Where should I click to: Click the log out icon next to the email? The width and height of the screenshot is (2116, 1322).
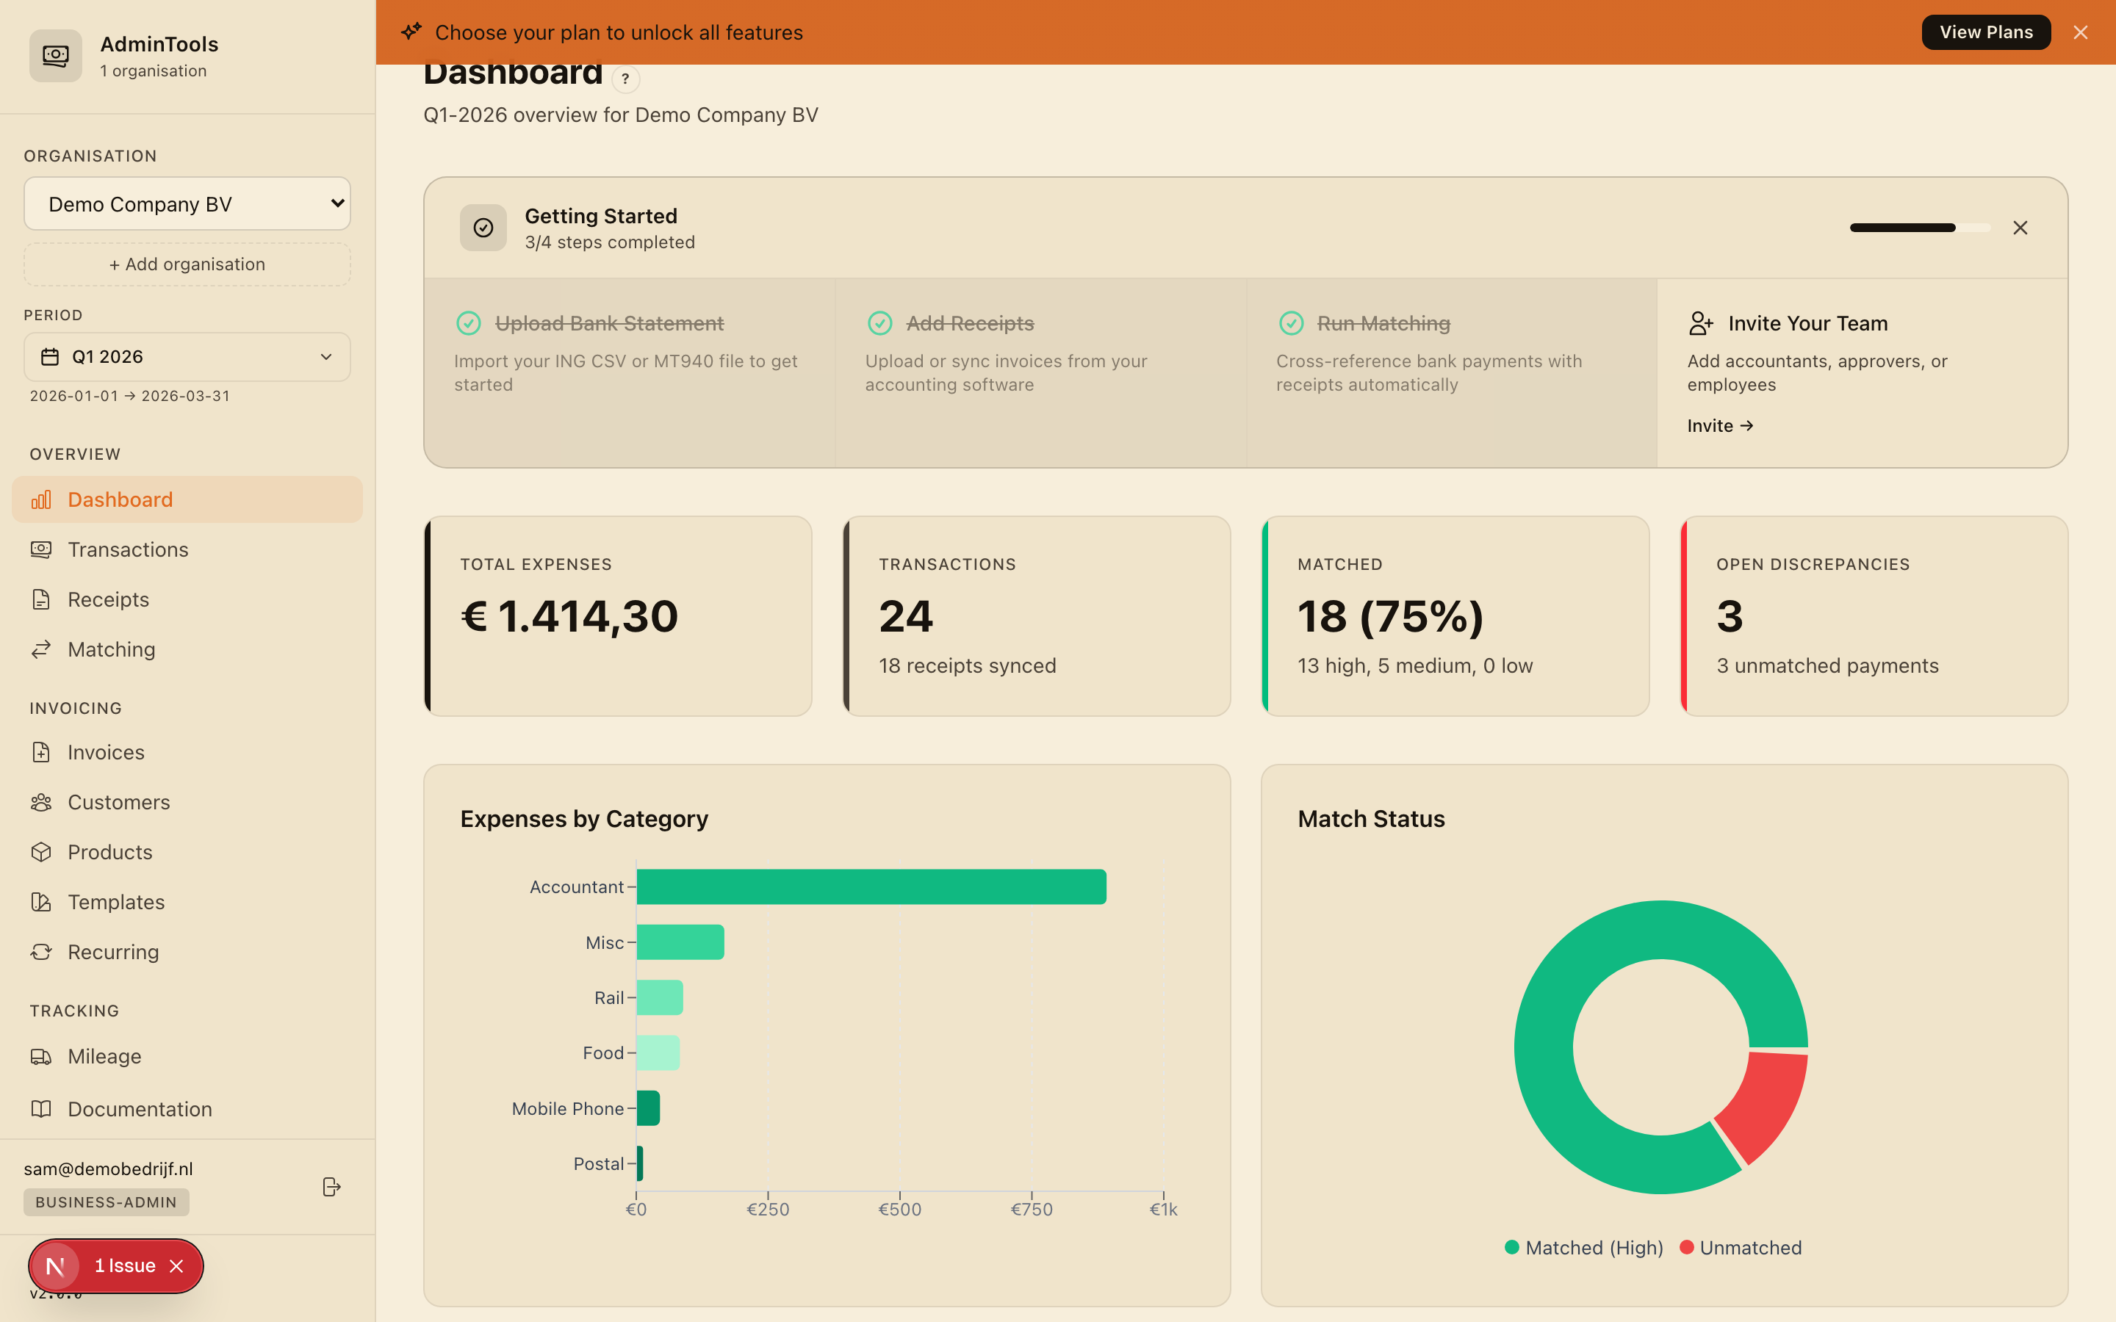(x=331, y=1186)
